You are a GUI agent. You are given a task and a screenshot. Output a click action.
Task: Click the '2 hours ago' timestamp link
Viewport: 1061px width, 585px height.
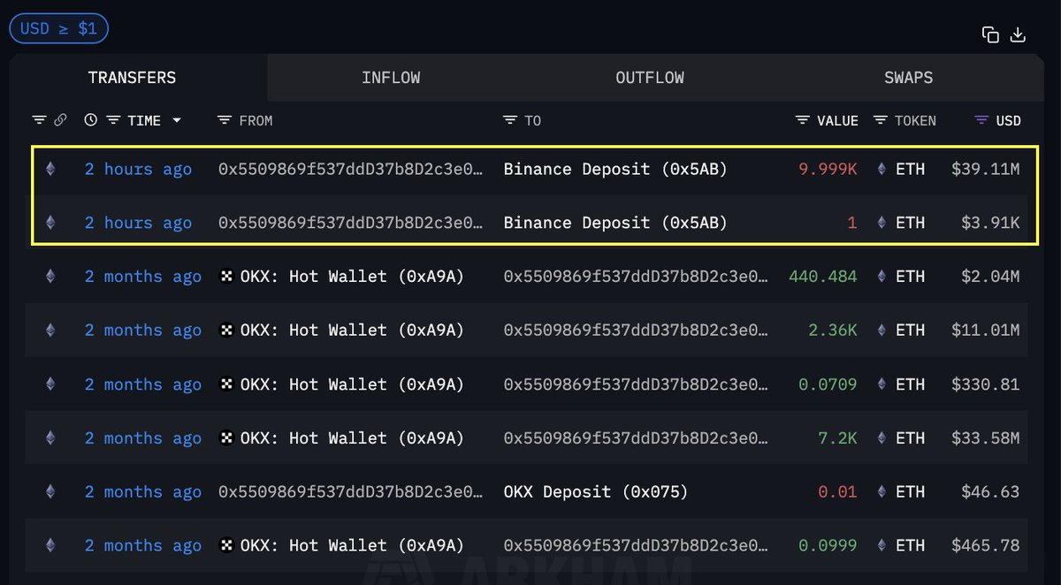(x=138, y=169)
